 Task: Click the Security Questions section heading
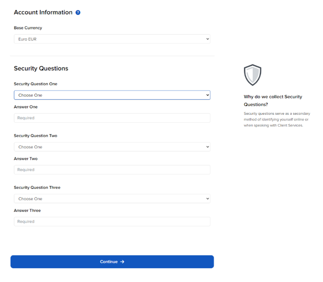pos(41,68)
